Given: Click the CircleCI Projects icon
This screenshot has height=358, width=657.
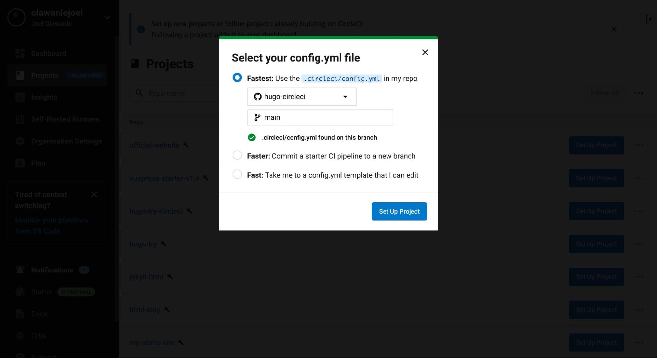Looking at the screenshot, I should 19,75.
